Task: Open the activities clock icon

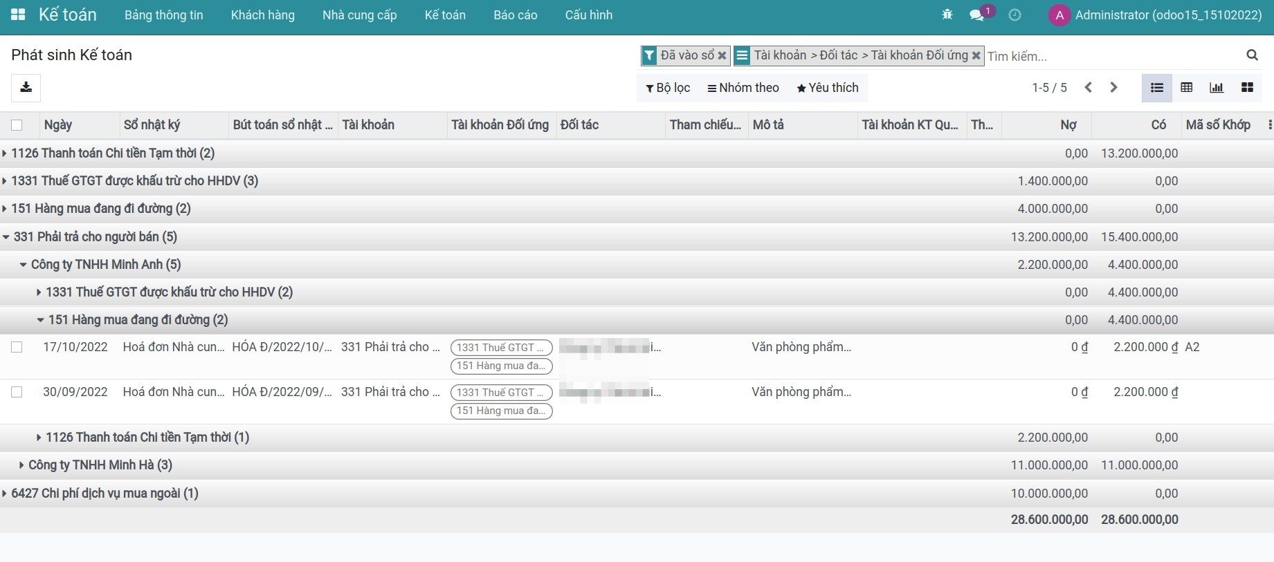Action: pyautogui.click(x=1014, y=15)
